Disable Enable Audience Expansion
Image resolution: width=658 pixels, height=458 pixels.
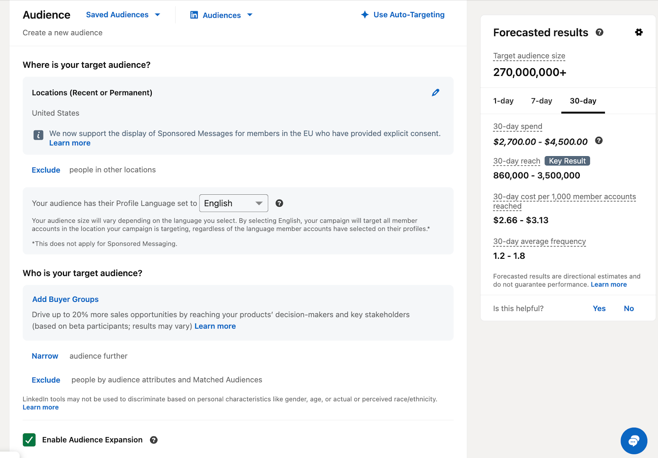29,440
